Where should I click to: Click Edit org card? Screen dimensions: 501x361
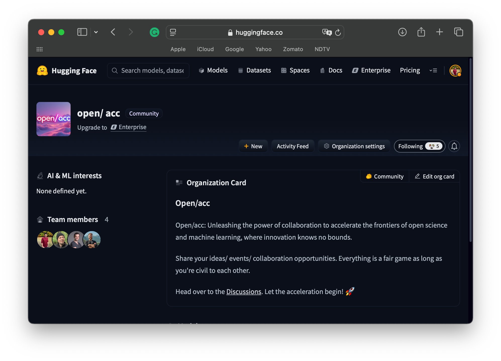pos(434,176)
